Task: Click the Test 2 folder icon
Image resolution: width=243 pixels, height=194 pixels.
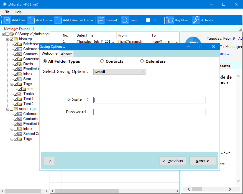Action: tap(20, 104)
